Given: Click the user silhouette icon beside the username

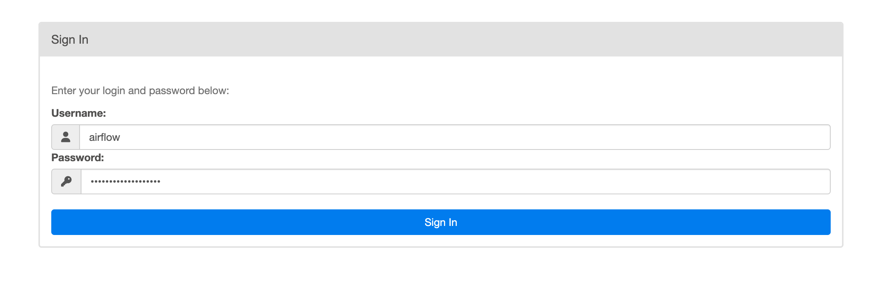Looking at the screenshot, I should [x=66, y=137].
